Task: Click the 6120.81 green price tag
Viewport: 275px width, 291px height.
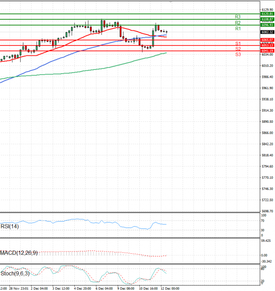Action: [x=267, y=14]
